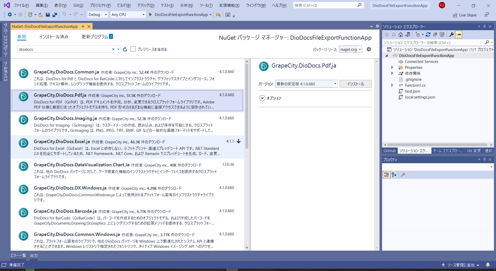The height and width of the screenshot is (271, 496).
Task: Open the ツール(T) menu
Action: [x=206, y=5]
